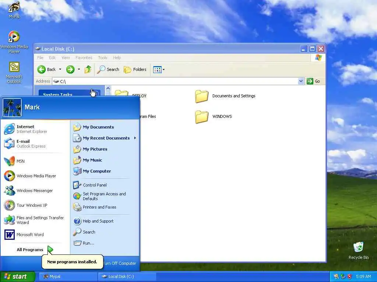
Task: Switch to Local Disk (C:) taskbar button
Action: coord(127,277)
